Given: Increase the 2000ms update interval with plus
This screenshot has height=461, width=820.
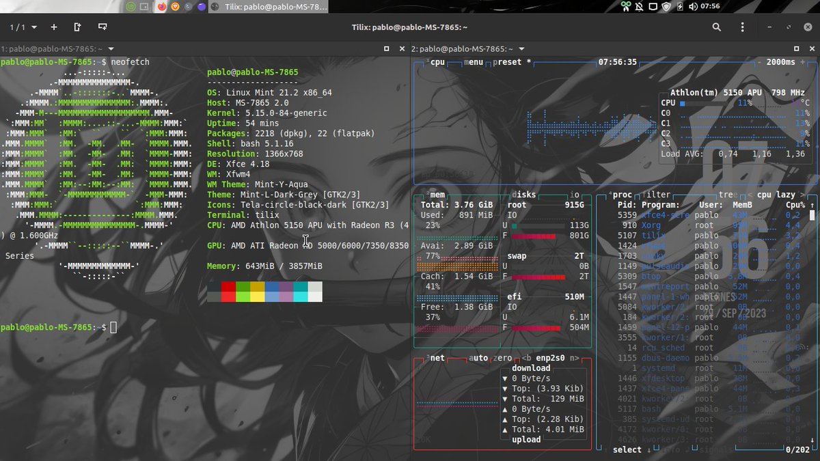Looking at the screenshot, I should click(x=802, y=61).
